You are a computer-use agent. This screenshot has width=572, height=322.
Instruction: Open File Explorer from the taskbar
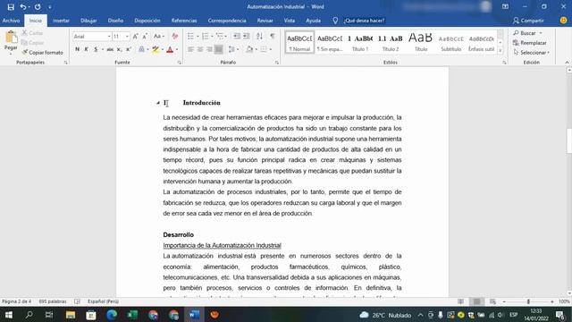[71, 315]
